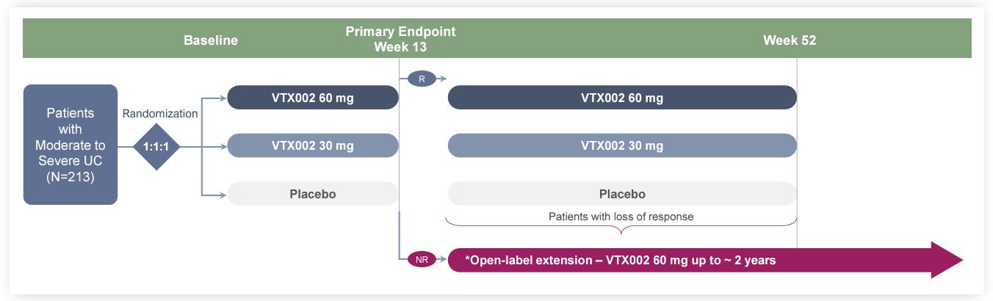The width and height of the screenshot is (993, 301).
Task: Click the Placebo bar under Baseline
Action: click(312, 194)
